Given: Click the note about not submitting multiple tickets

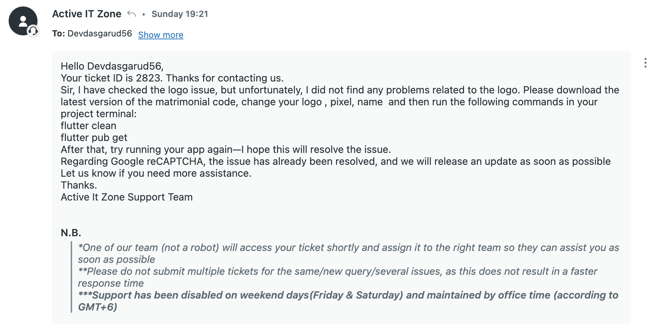Looking at the screenshot, I should (x=338, y=277).
